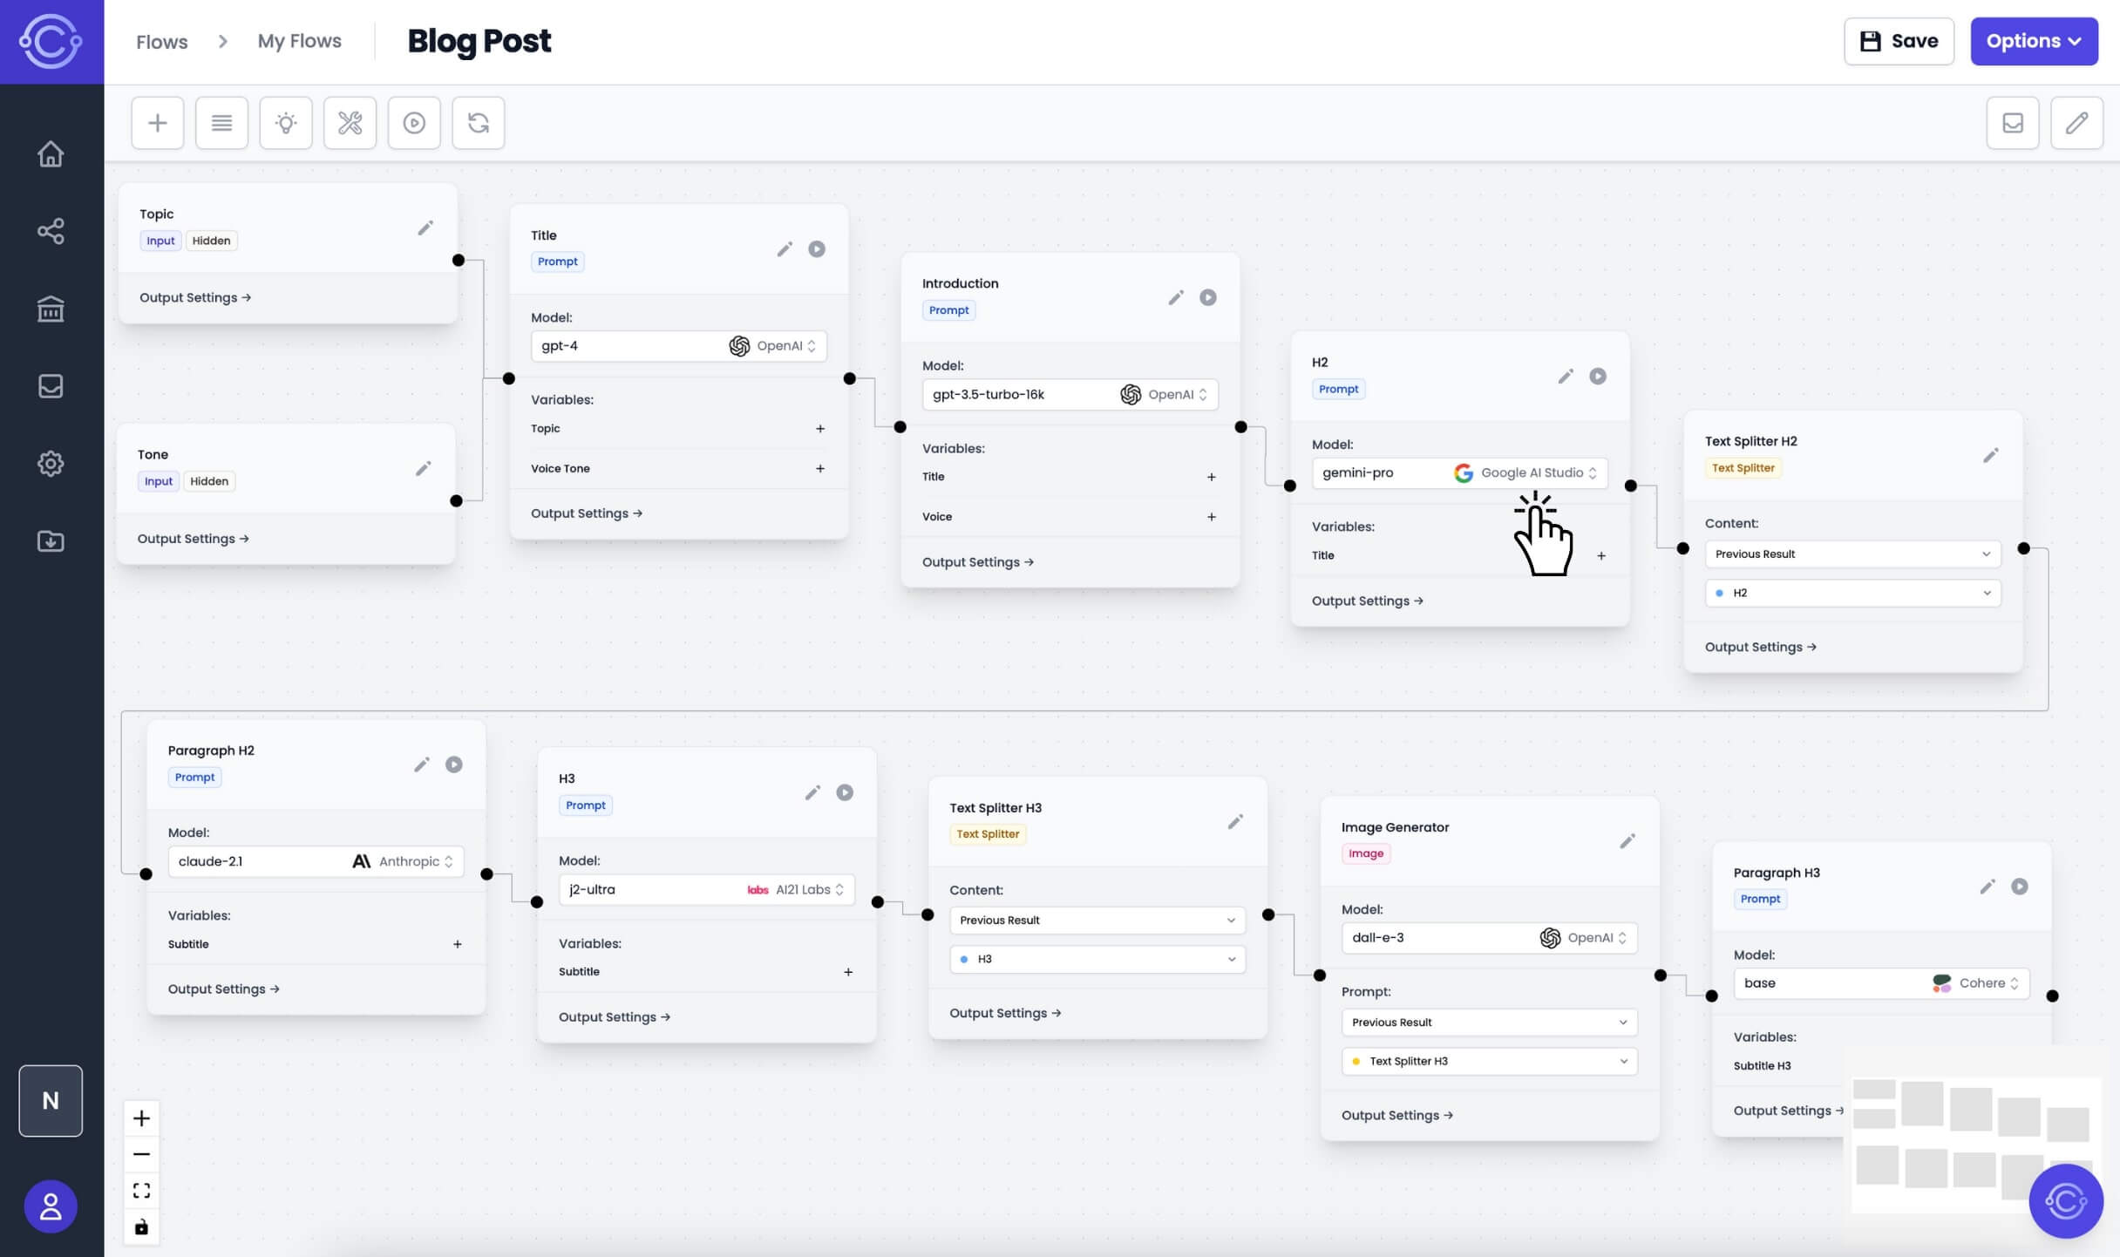Open Settings gear in the left sidebar
The image size is (2120, 1257).
click(x=51, y=463)
